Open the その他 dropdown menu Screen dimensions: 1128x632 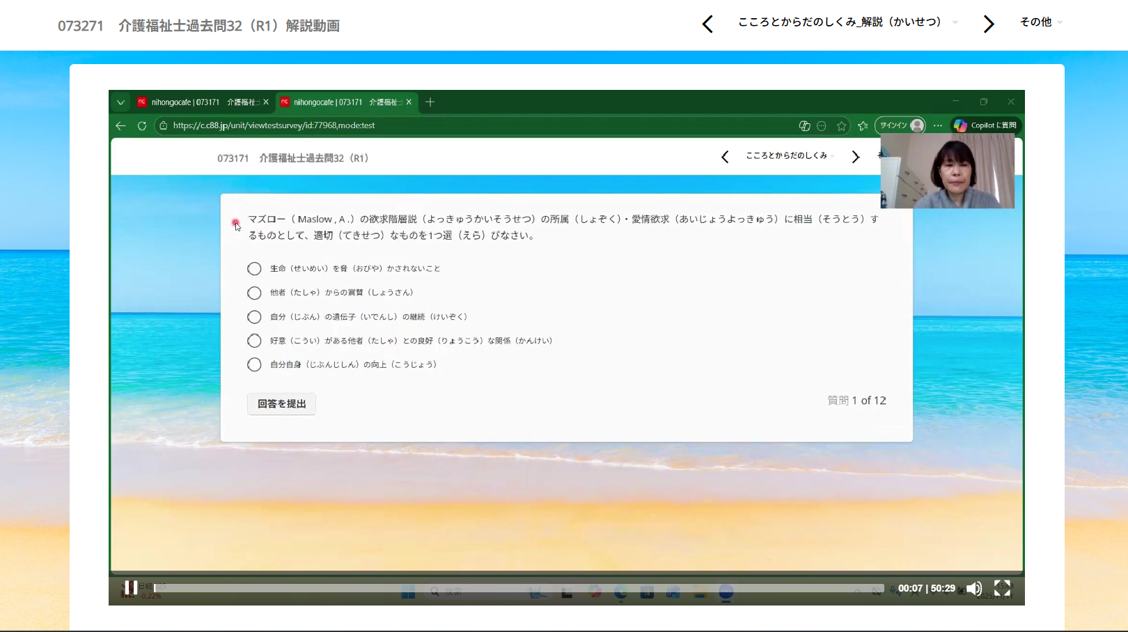tap(1040, 22)
